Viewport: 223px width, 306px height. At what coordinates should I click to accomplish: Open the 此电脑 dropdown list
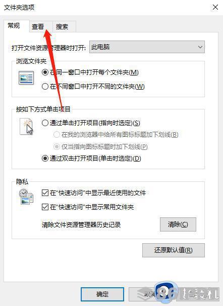(147, 47)
